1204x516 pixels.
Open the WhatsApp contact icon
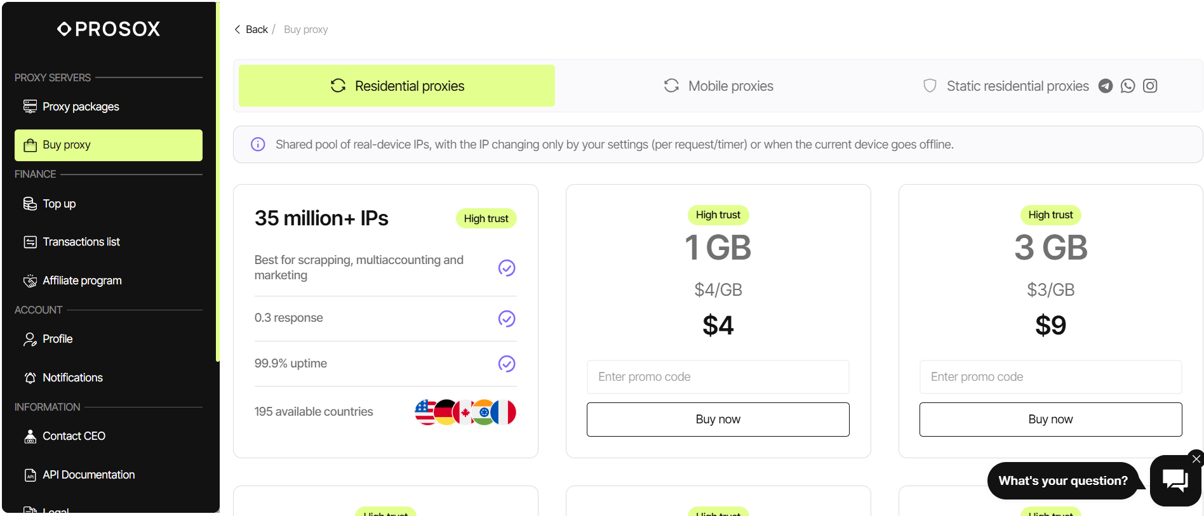(1128, 86)
